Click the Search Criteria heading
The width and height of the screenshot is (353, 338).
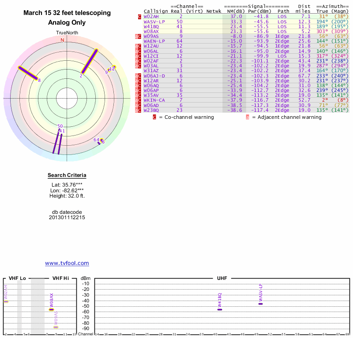[67, 176]
